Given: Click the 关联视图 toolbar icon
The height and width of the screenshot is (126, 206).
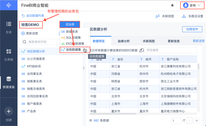Looking at the screenshot, I should tap(157, 16).
